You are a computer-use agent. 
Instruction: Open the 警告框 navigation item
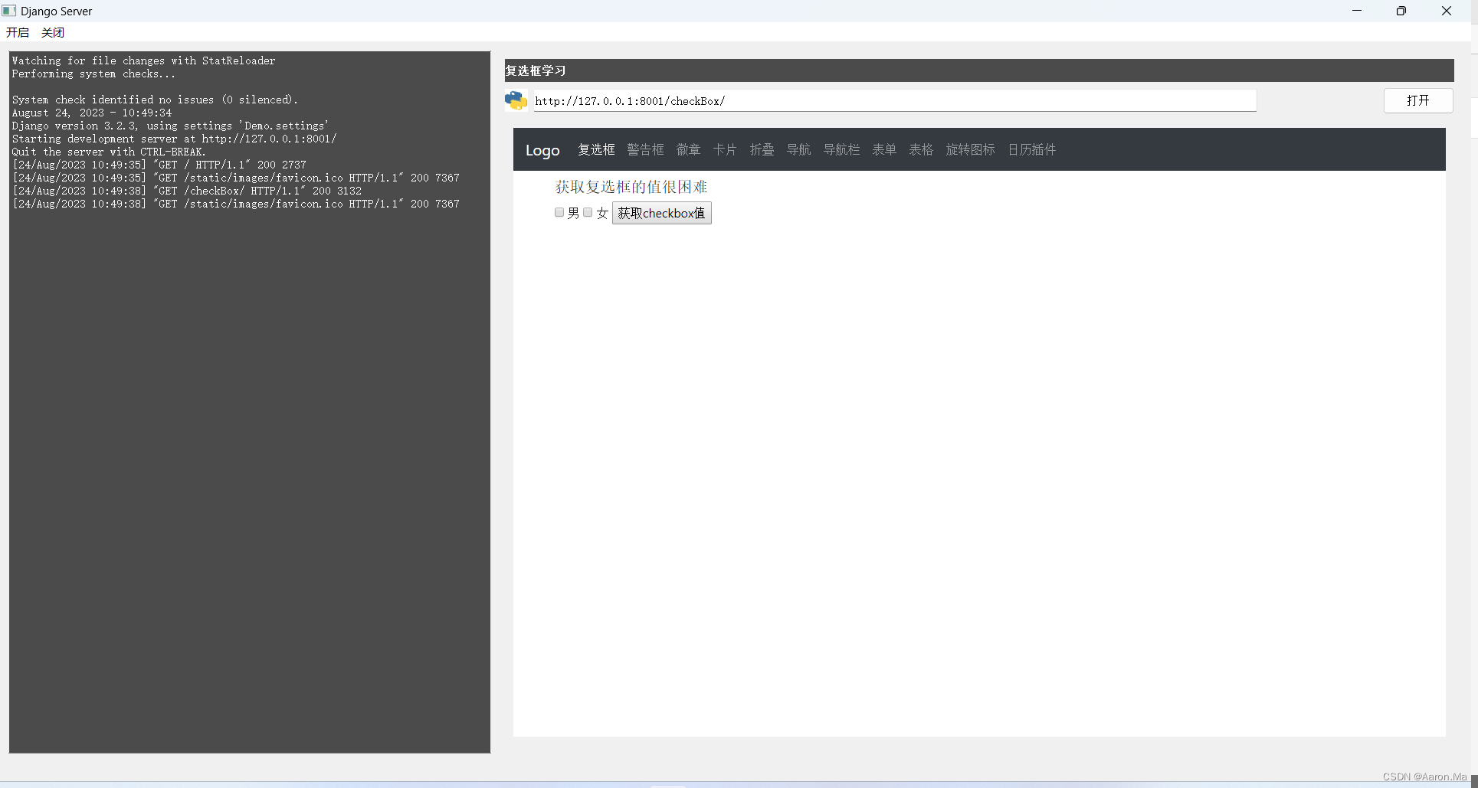tap(645, 149)
